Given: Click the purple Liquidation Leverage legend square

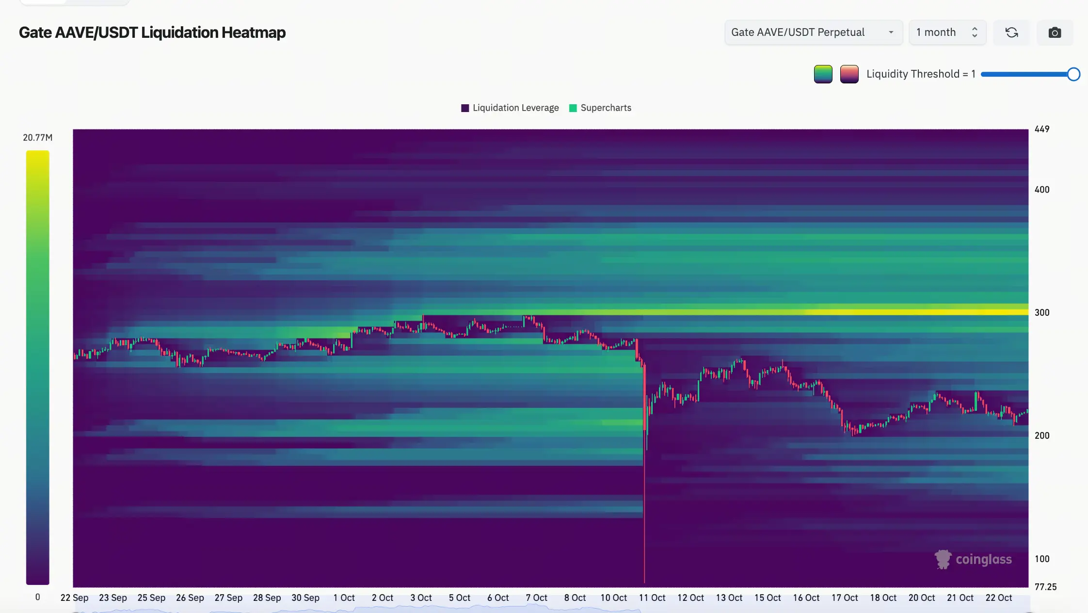Looking at the screenshot, I should point(465,108).
